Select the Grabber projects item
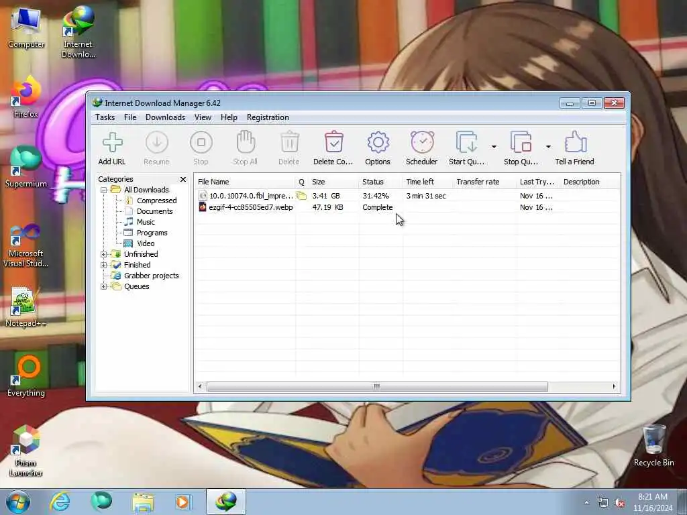687x515 pixels. point(151,276)
